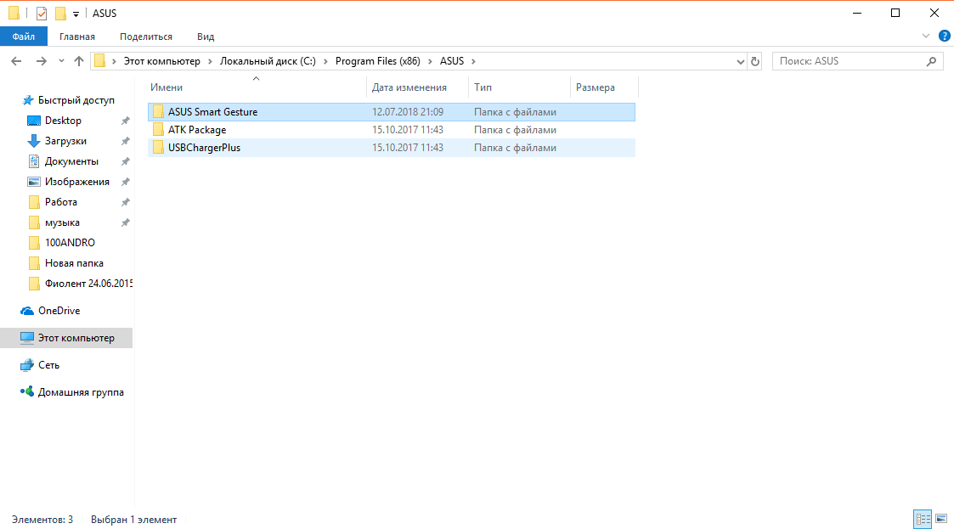This screenshot has height=529, width=954.
Task: Open the OneDrive location in sidebar
Action: tap(59, 311)
